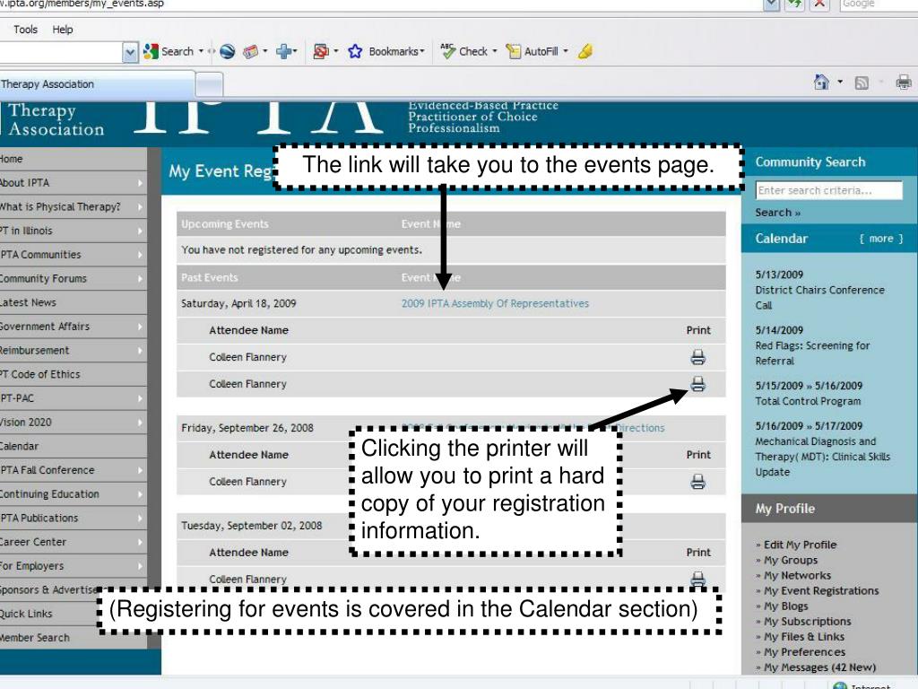
Task: Print Colleen Flannery registration for September 02, 2008
Action: [697, 579]
